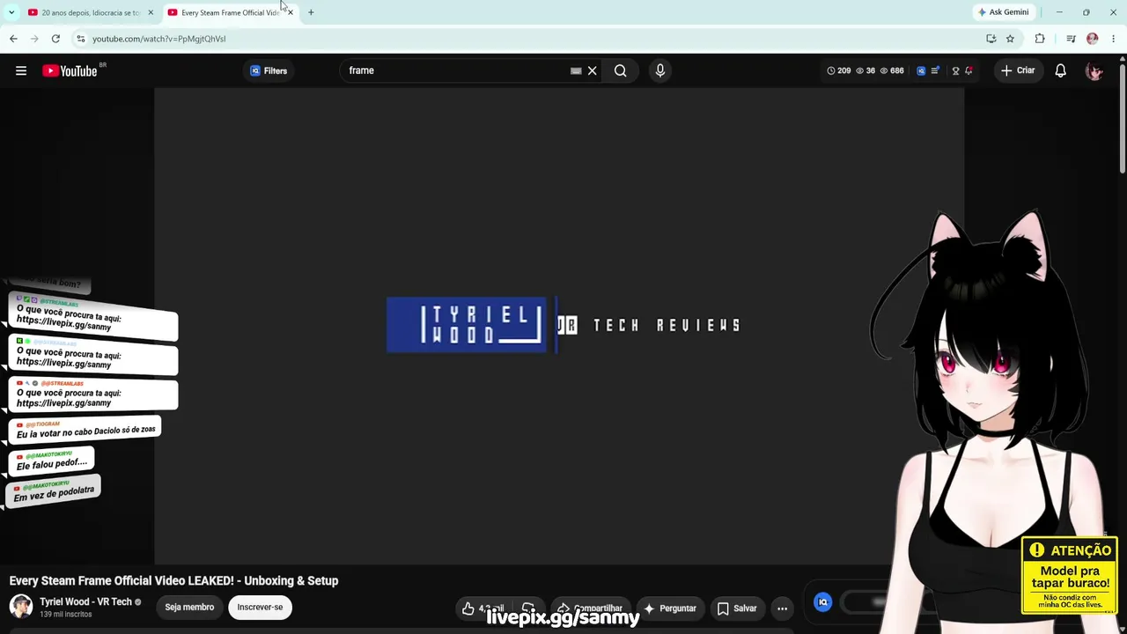Click the 'Seja membro' button
Screen dimensions: 1127x634
click(189, 608)
